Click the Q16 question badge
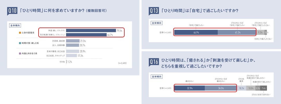Image resolution: width=281 pixels, height=104 pixels. click(x=154, y=62)
